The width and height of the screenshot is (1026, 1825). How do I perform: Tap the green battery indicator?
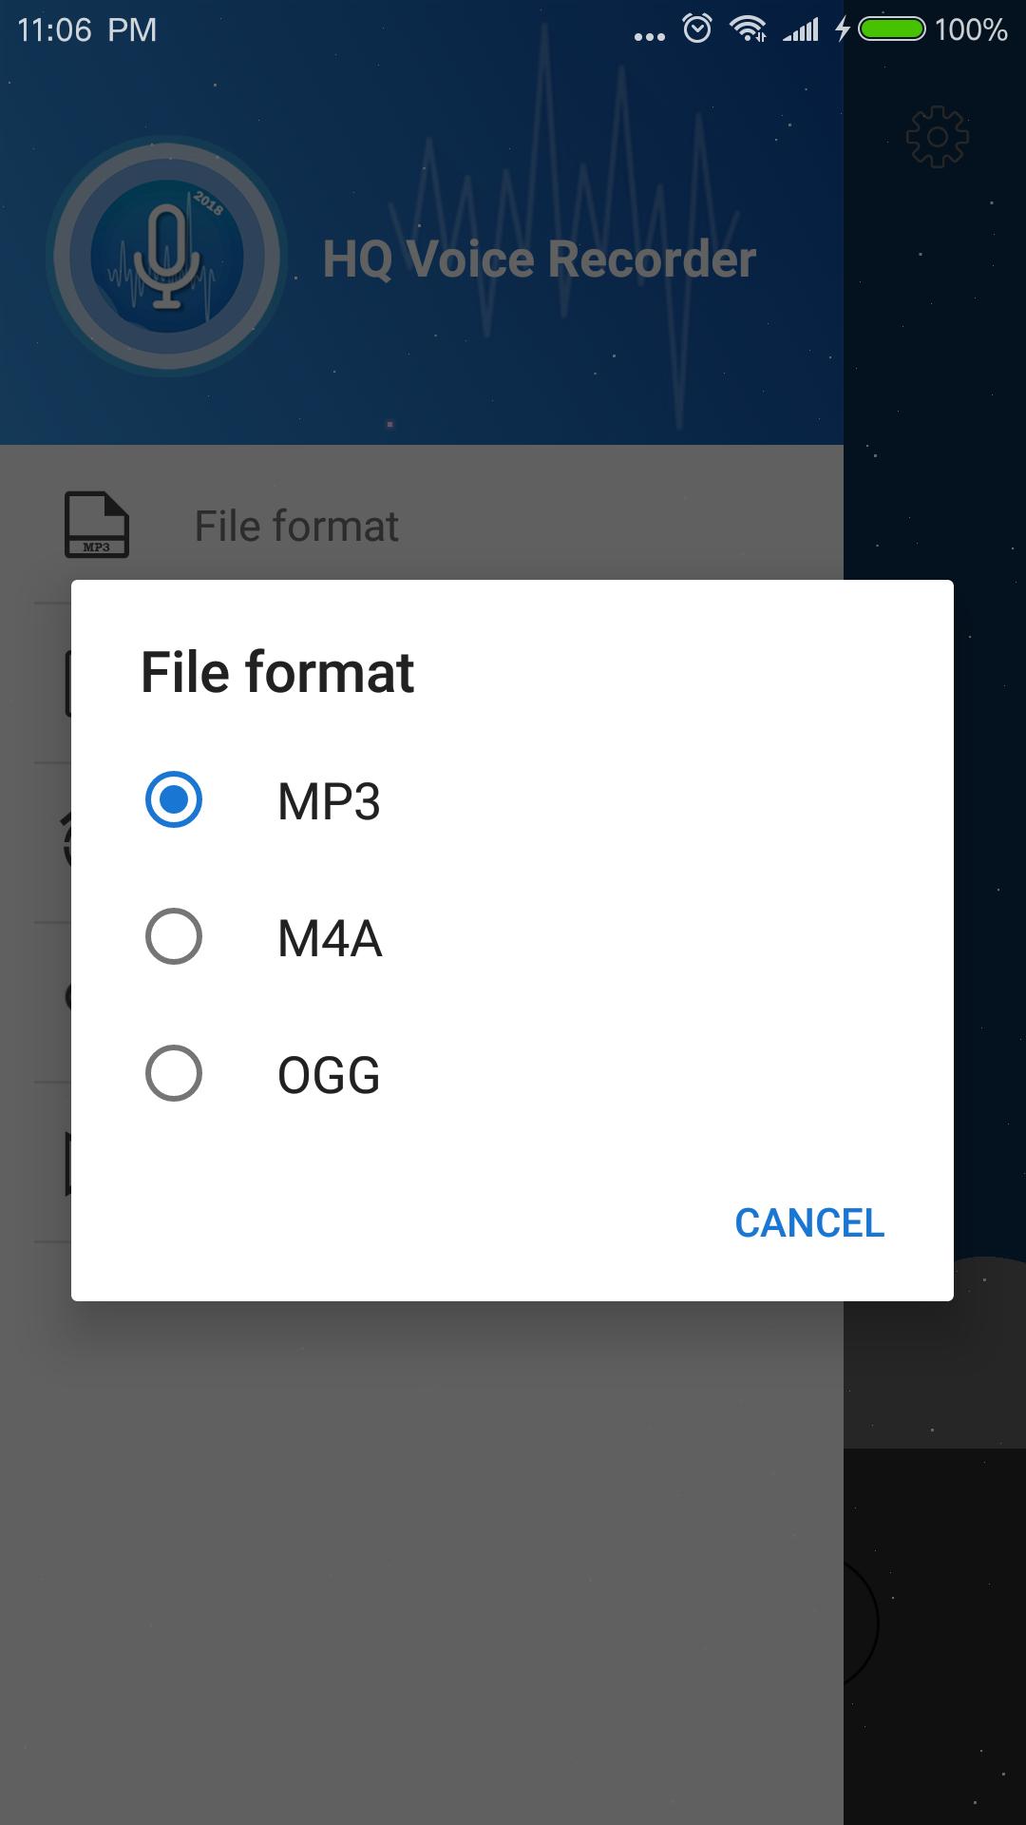[892, 29]
